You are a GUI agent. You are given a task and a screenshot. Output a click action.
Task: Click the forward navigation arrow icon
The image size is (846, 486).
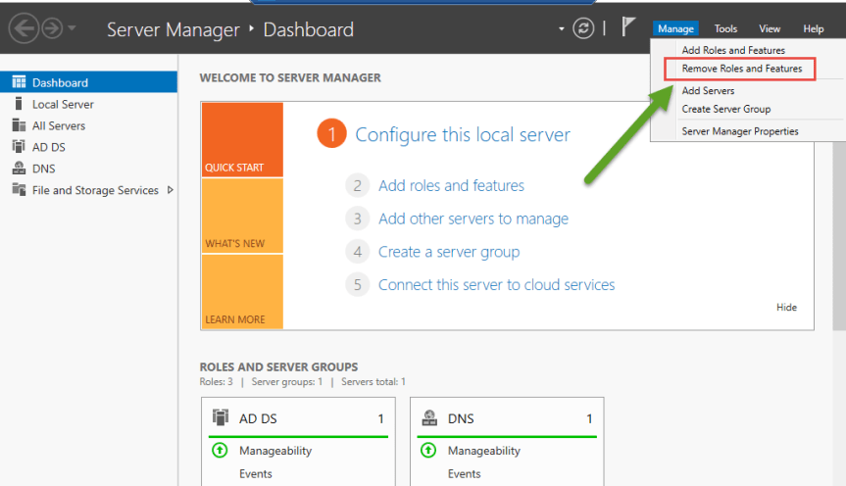click(52, 28)
